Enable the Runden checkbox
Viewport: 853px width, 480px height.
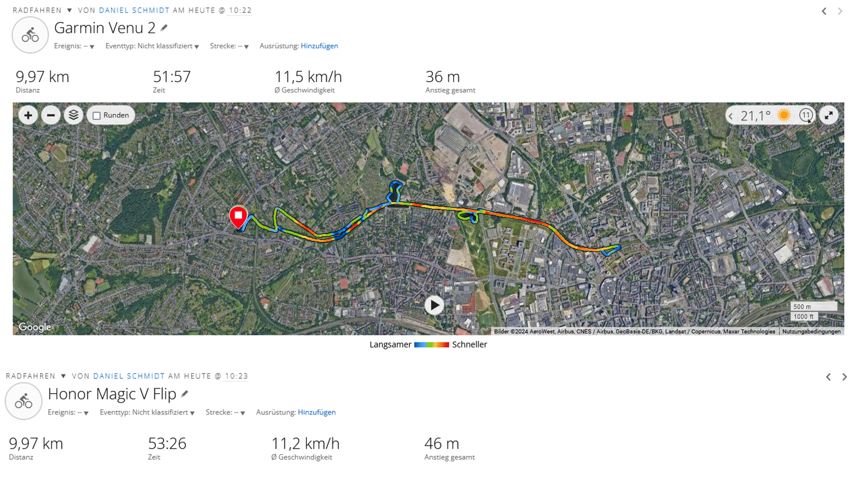97,116
